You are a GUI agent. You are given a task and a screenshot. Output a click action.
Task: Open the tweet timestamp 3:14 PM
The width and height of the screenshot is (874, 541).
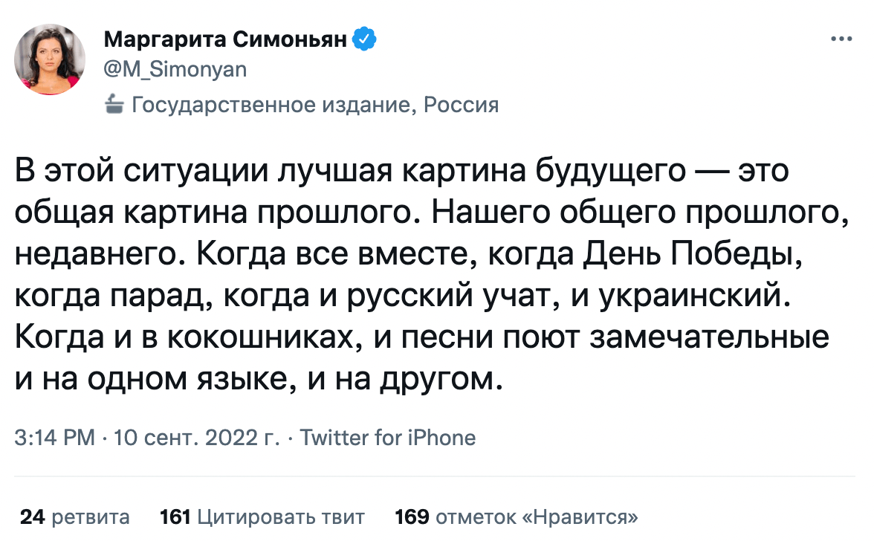pos(52,438)
